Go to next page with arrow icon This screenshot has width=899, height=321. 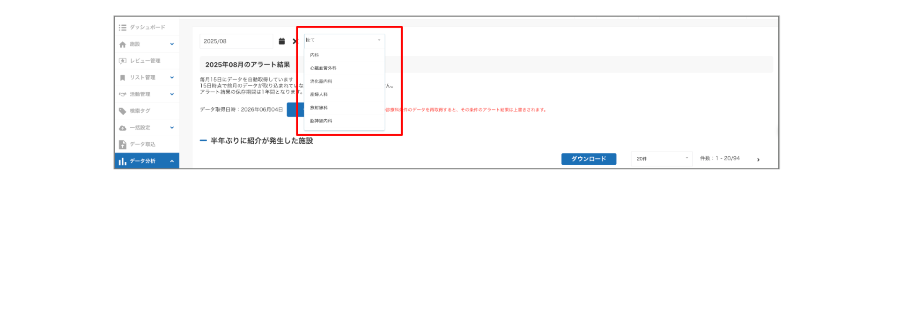(758, 160)
